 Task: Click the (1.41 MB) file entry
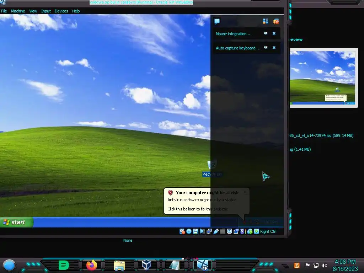pyautogui.click(x=300, y=149)
